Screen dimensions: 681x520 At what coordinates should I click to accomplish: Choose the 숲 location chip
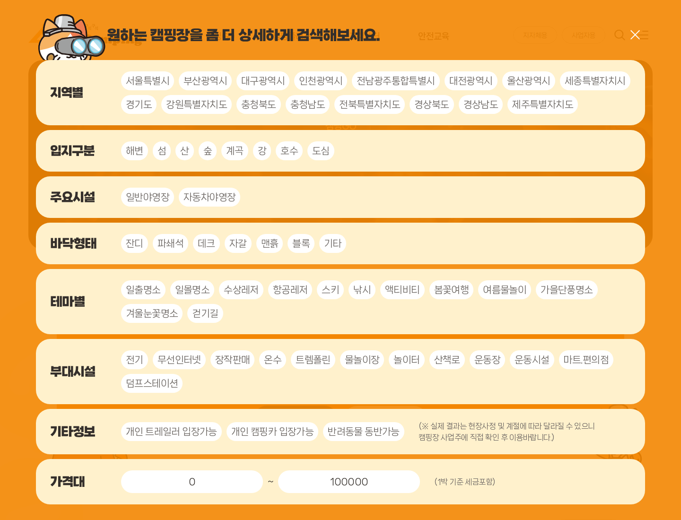(x=208, y=151)
